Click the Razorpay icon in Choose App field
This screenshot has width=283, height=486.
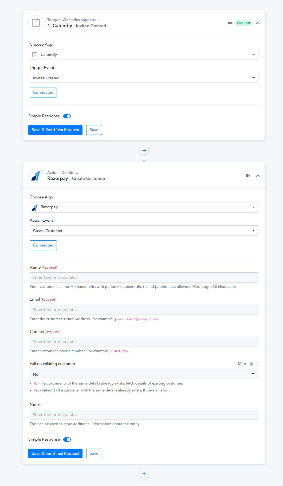[35, 207]
